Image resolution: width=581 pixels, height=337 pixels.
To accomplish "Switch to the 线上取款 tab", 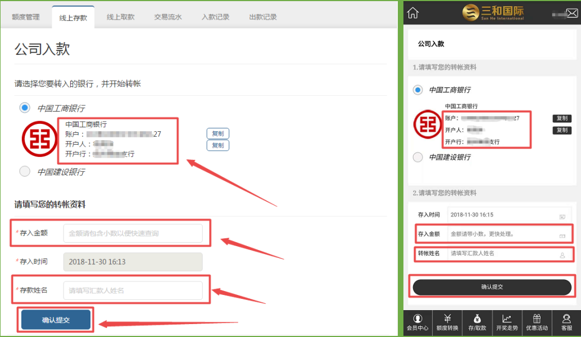I will click(120, 17).
